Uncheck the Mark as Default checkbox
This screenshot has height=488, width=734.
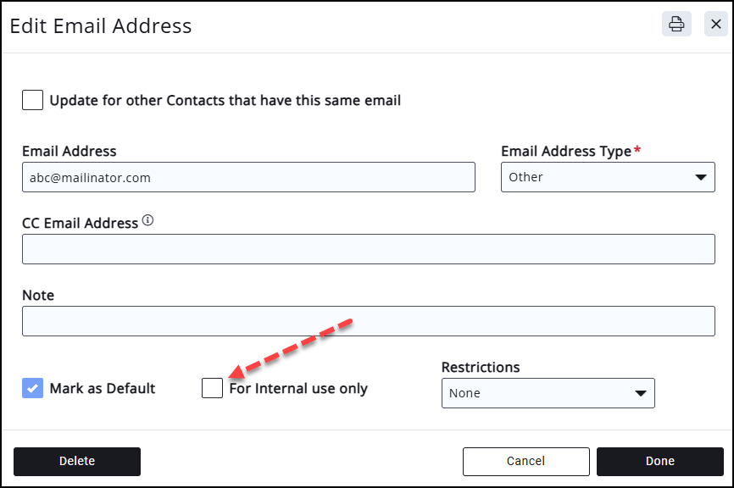32,389
